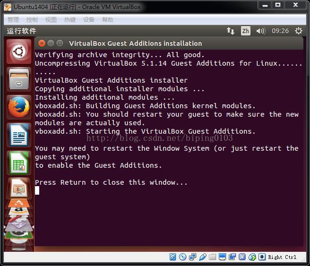This screenshot has width=310, height=266.
Task: Click the VirtualBox window title bar icon
Action: 8,7
